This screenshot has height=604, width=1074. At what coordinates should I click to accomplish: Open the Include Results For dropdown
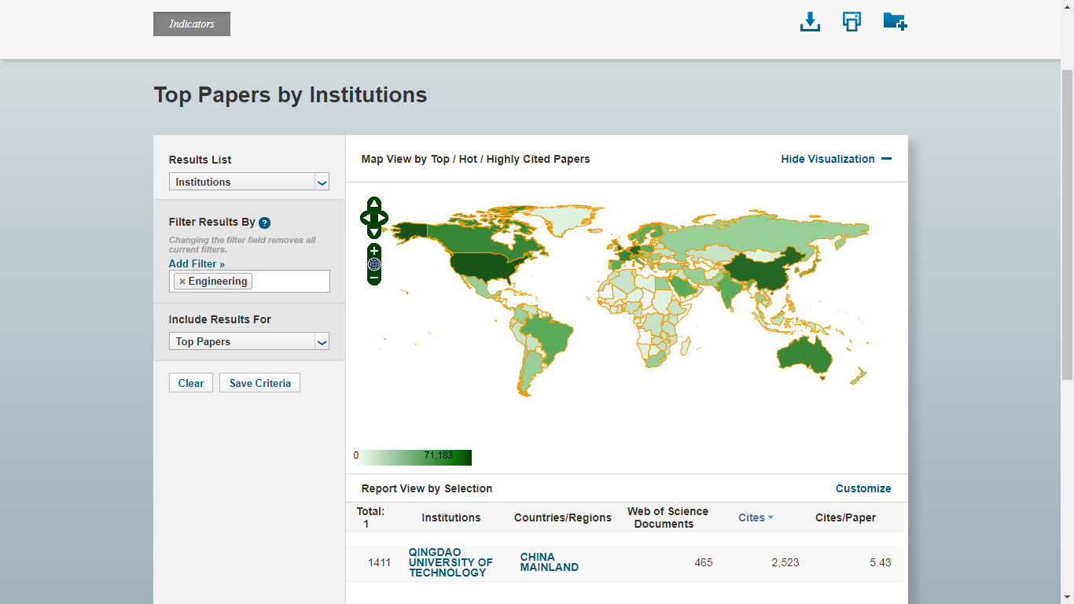tap(249, 341)
